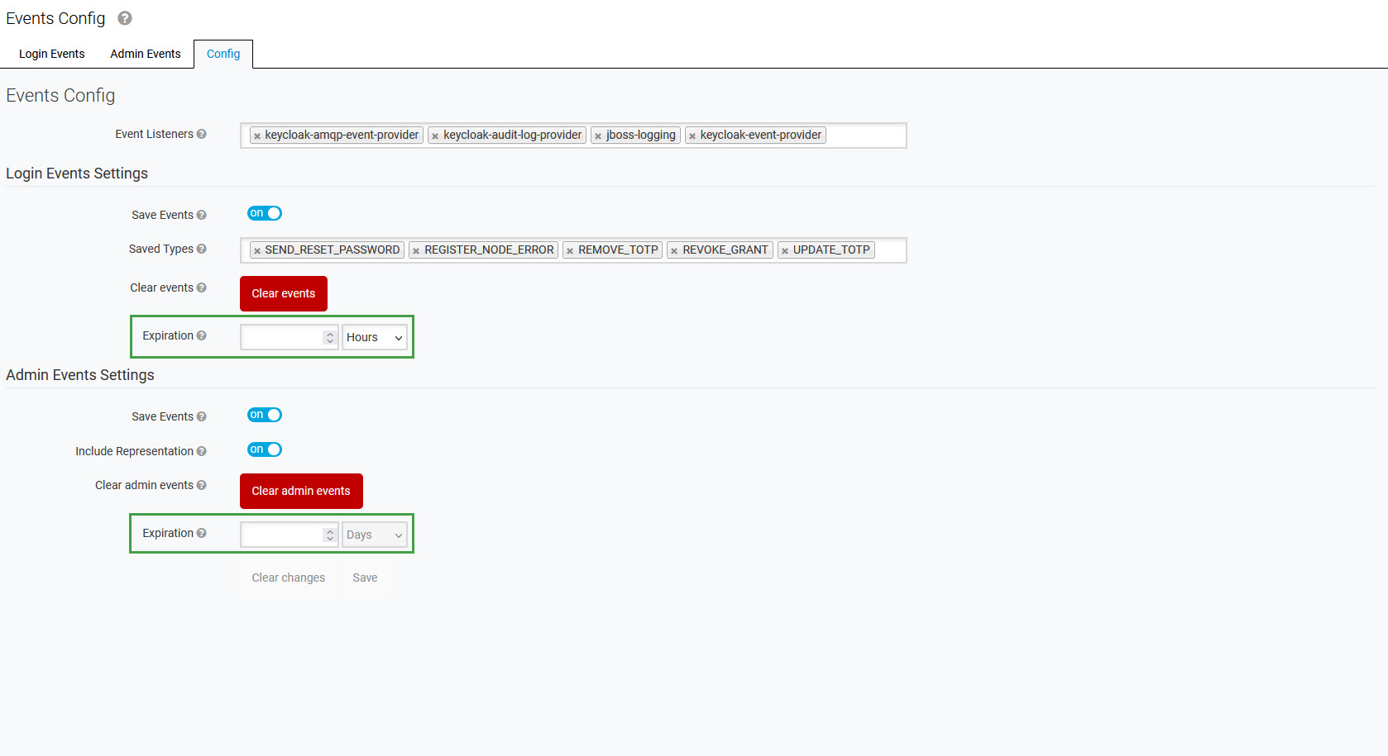The image size is (1388, 756).
Task: Click the Saved Types help icon
Action: click(202, 249)
